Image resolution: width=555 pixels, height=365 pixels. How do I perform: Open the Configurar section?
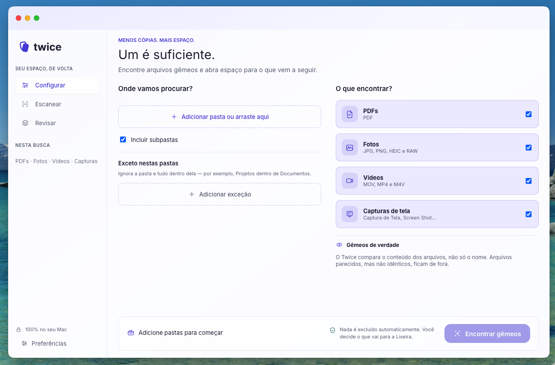58,85
